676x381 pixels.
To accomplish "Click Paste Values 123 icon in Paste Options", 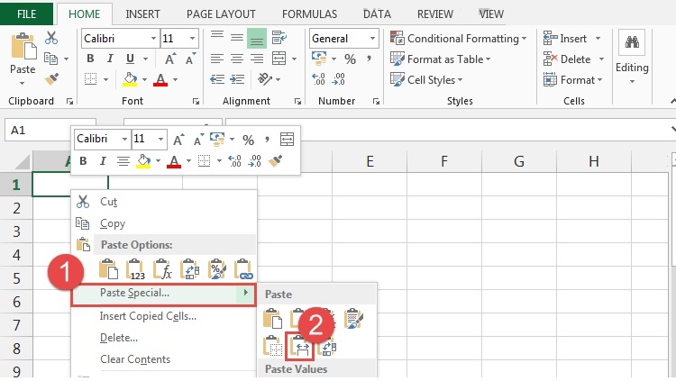I will tap(135, 269).
